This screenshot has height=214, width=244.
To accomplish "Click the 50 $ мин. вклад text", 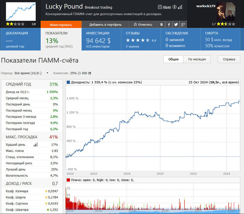I will pyautogui.click(x=219, y=40).
